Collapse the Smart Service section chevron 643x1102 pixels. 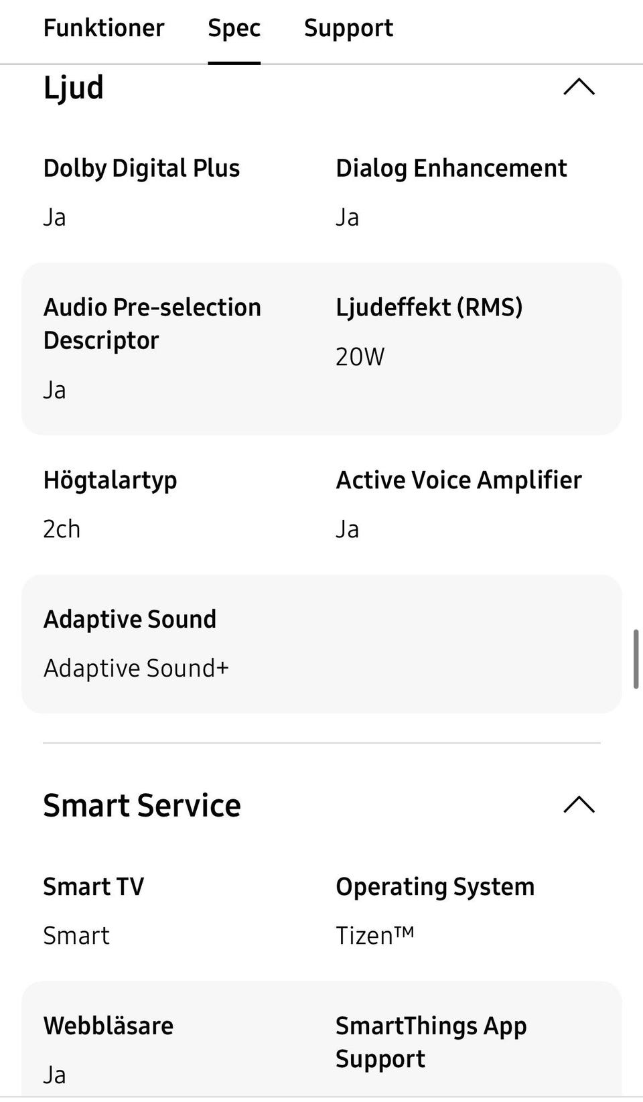pyautogui.click(x=579, y=805)
